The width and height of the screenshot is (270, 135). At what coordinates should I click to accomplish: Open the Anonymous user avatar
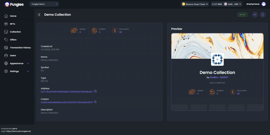click(x=264, y=4)
